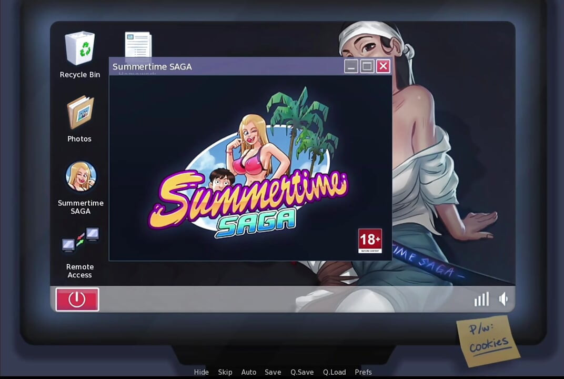Click the password sticky note
Viewport: 564px width, 379px height.
[488, 341]
